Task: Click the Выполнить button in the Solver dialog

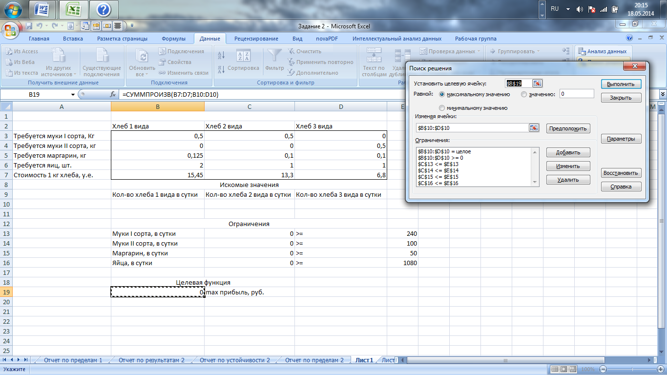Action: pos(621,84)
